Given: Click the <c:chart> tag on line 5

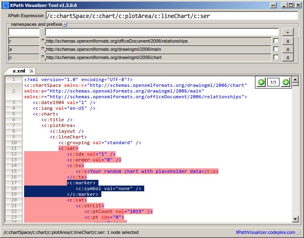Looking at the screenshot, I should point(46,114).
